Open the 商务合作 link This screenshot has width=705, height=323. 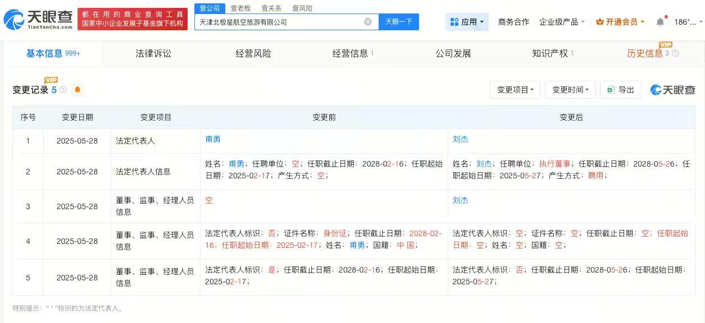click(513, 22)
